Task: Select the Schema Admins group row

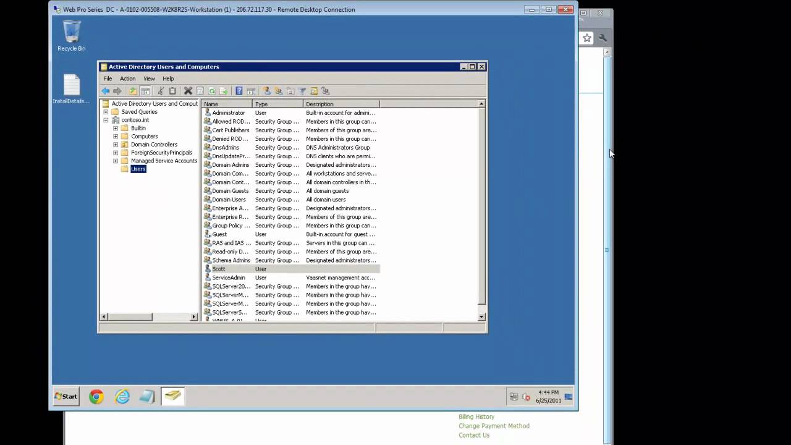Action: coord(291,260)
